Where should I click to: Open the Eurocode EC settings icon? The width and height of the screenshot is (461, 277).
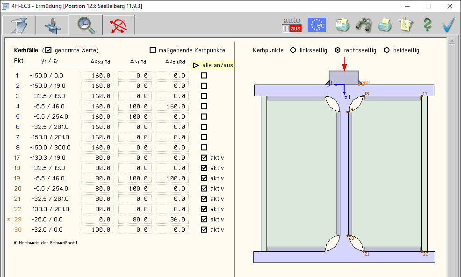[x=317, y=25]
